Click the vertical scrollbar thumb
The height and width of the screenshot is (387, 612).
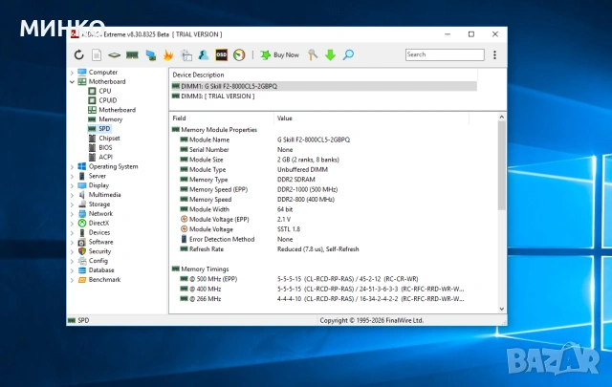[x=501, y=165]
